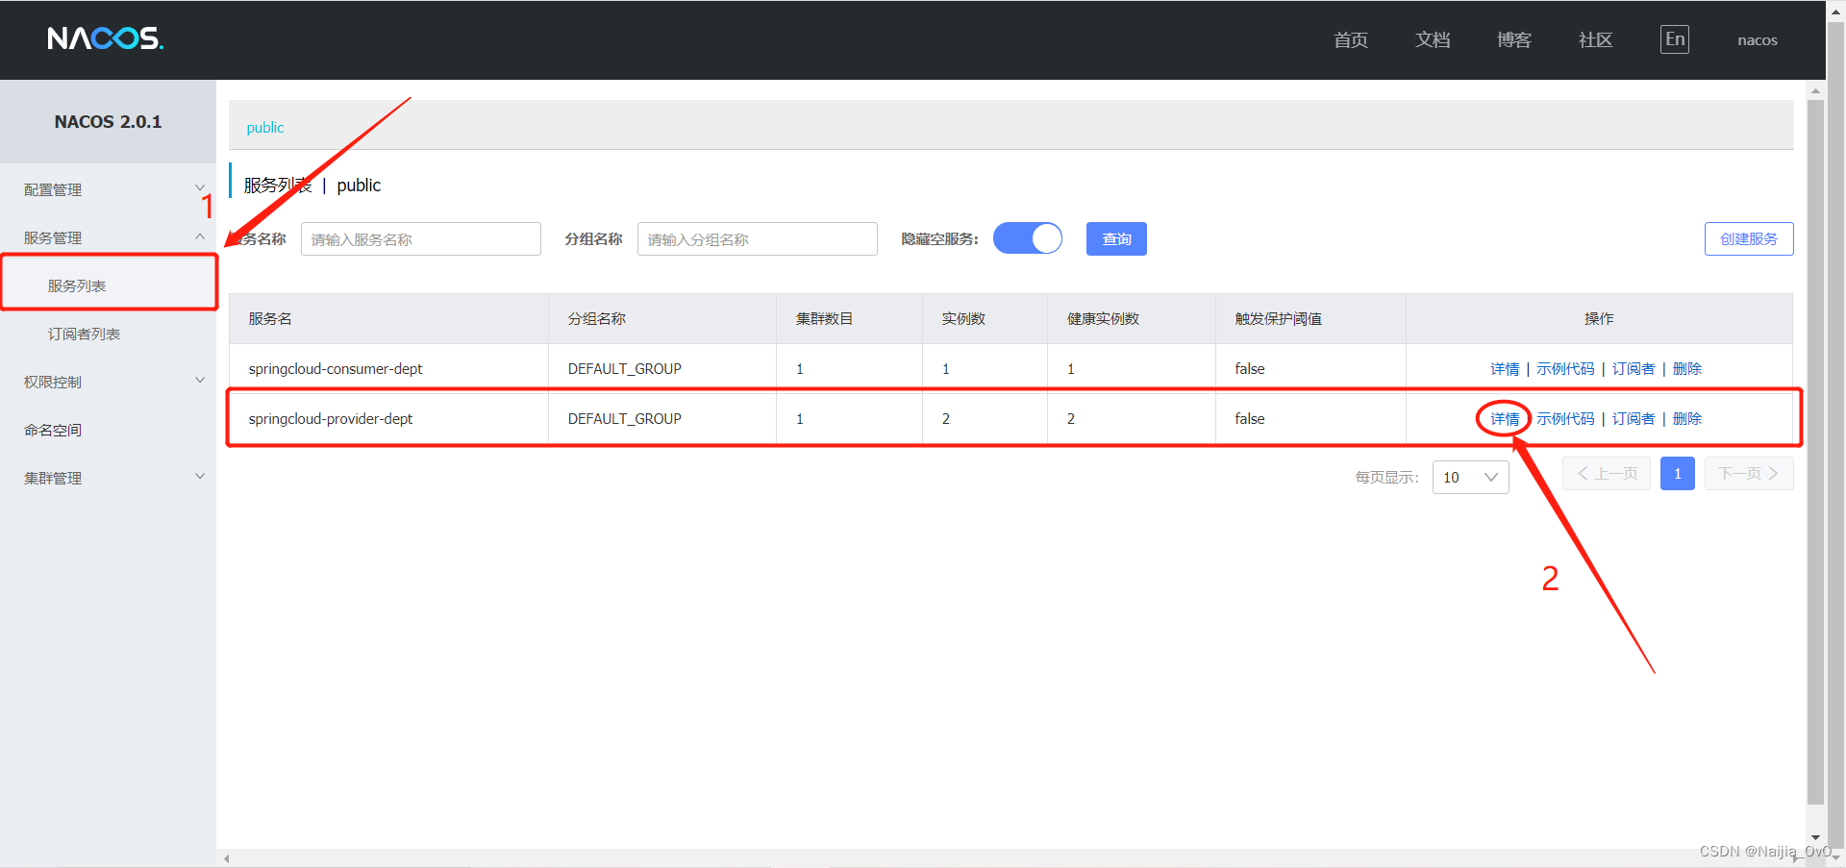The width and height of the screenshot is (1846, 868).
Task: Expand the 集群管理 menu chevron
Action: 200,477
